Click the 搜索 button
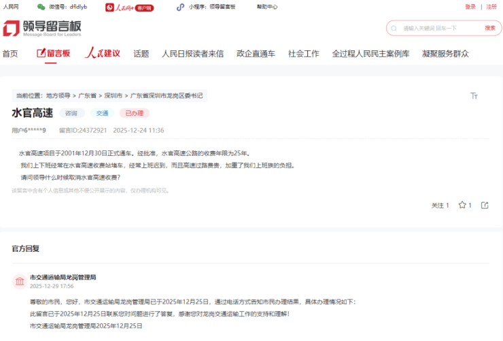Image resolution: width=503 pixels, height=341 pixels. [x=490, y=28]
